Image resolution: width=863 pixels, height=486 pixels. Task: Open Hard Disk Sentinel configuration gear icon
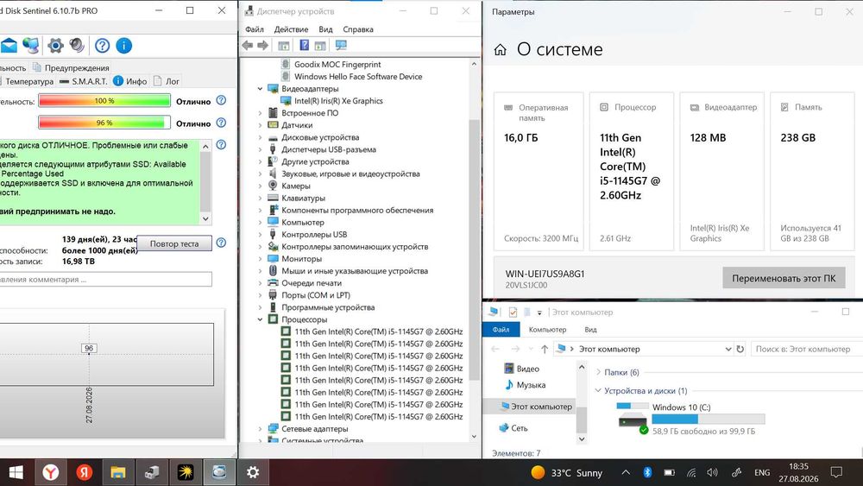coord(55,46)
